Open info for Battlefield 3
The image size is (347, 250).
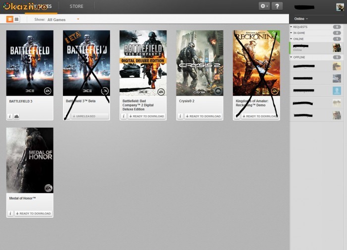(x=10, y=116)
